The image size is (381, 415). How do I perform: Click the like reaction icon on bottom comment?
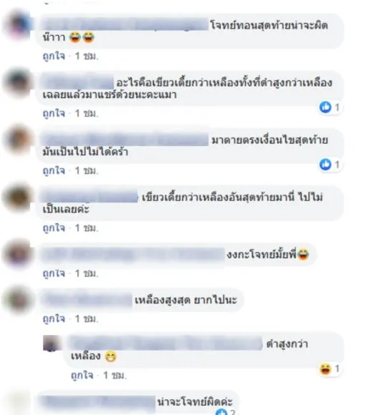coord(222,412)
